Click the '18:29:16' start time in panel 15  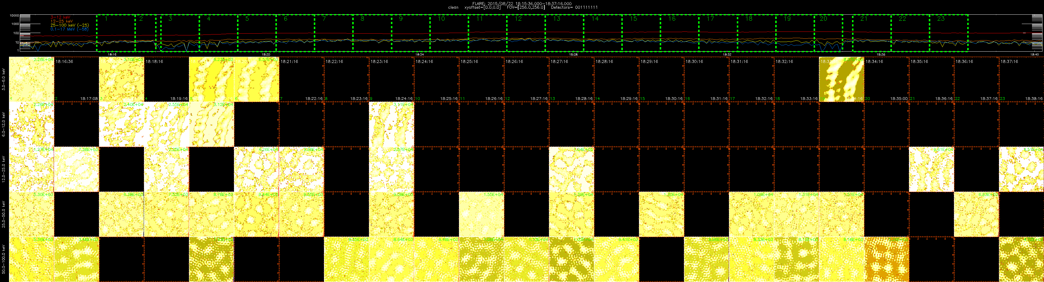[649, 61]
